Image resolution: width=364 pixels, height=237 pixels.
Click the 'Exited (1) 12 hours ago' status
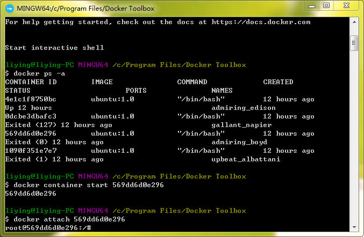pos(54,159)
